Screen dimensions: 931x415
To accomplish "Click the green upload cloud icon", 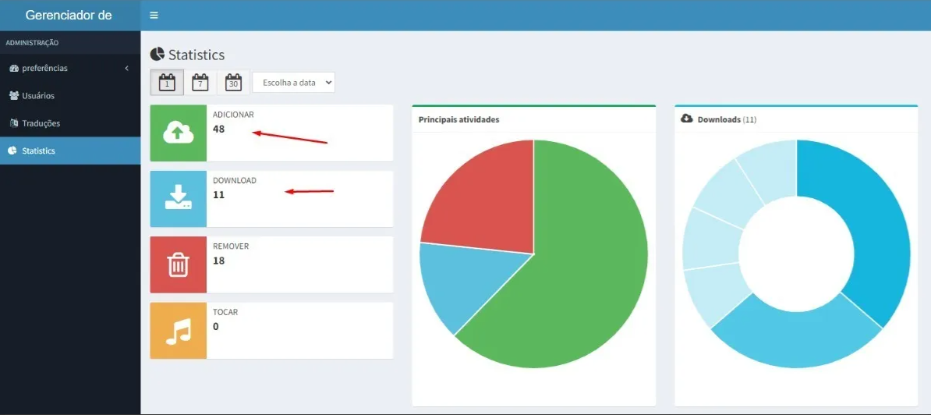I will pos(179,133).
